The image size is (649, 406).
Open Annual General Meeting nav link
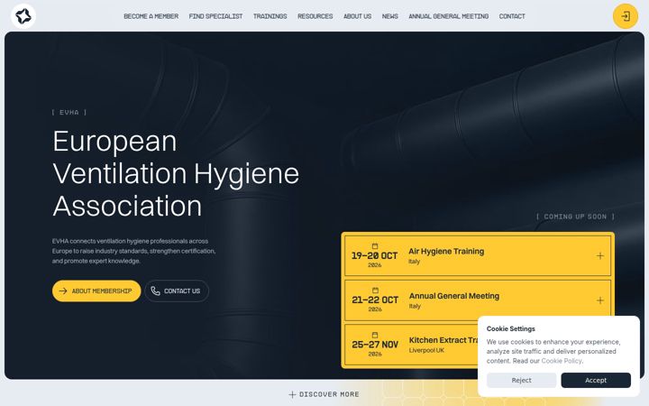coord(448,16)
